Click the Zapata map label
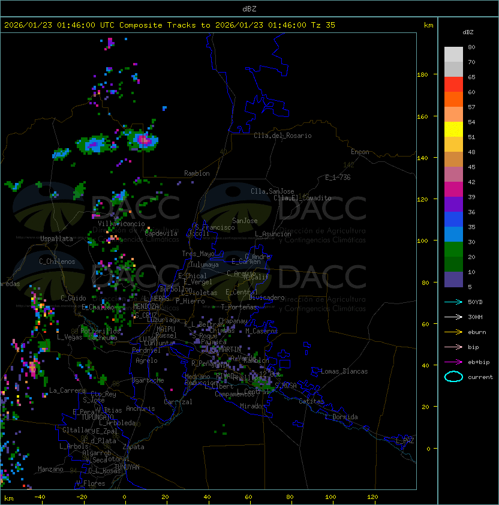Image resolution: width=499 pixels, height=505 pixels. click(133, 447)
